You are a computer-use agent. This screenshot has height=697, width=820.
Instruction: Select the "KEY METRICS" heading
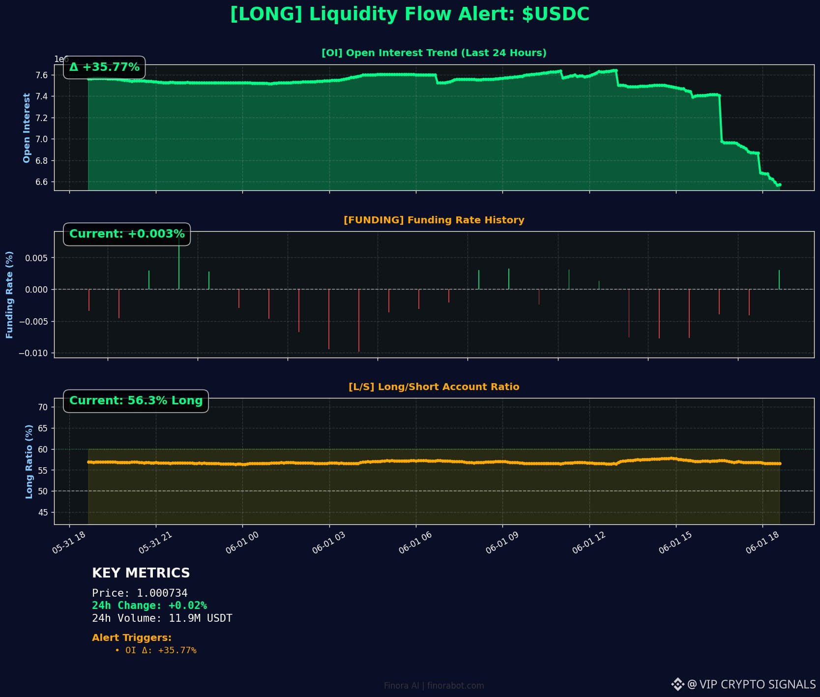tap(141, 573)
